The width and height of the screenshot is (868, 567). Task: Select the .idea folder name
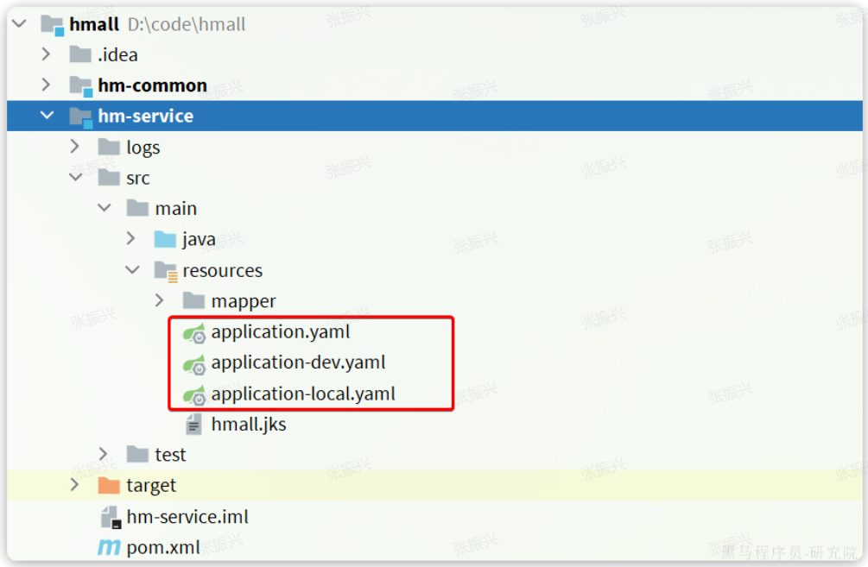pyautogui.click(x=118, y=54)
